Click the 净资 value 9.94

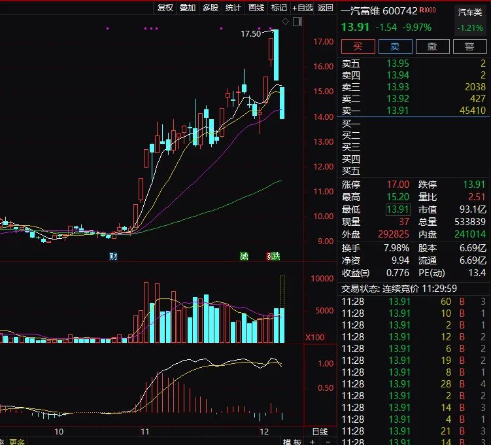coord(401,260)
